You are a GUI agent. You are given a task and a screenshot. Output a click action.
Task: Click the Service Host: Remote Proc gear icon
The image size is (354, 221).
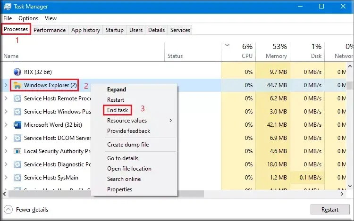click(17, 98)
